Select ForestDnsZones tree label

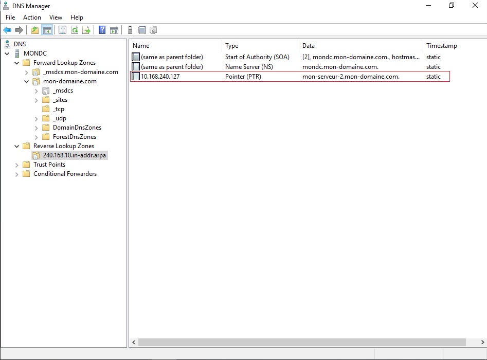[75, 137]
